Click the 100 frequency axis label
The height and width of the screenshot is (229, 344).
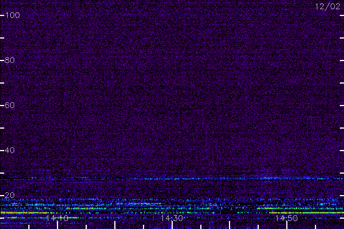12,15
